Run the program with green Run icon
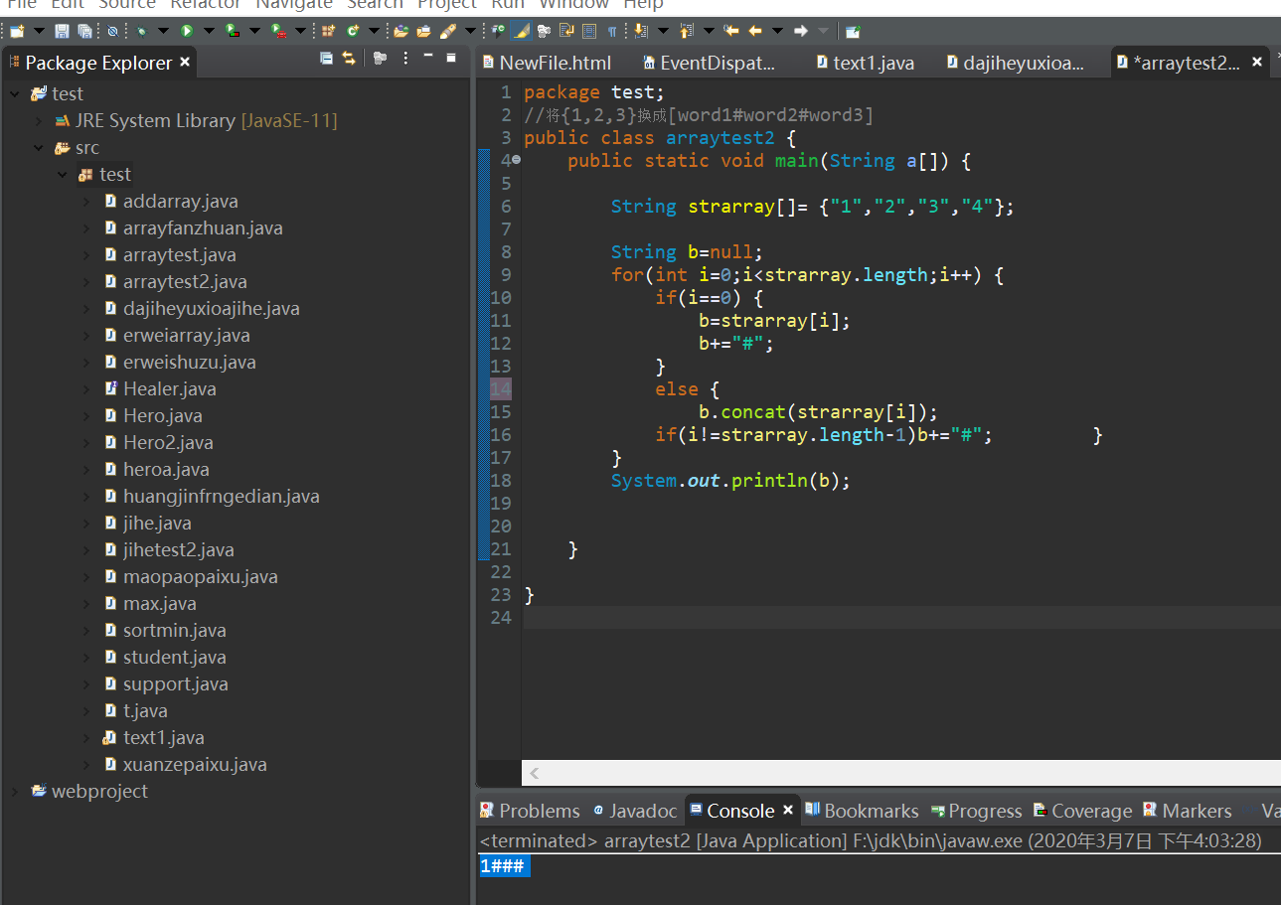Screen dimensions: 1281x905 (x=187, y=31)
